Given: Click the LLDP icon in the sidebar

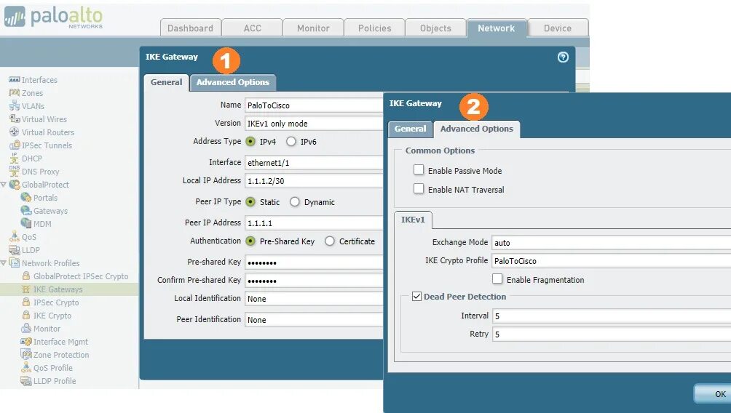Looking at the screenshot, I should click(x=15, y=249).
